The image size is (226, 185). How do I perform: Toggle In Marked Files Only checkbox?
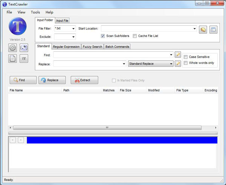[114, 80]
